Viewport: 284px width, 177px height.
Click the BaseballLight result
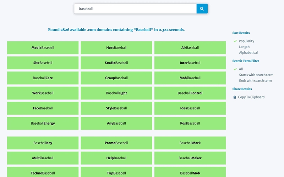point(116,93)
